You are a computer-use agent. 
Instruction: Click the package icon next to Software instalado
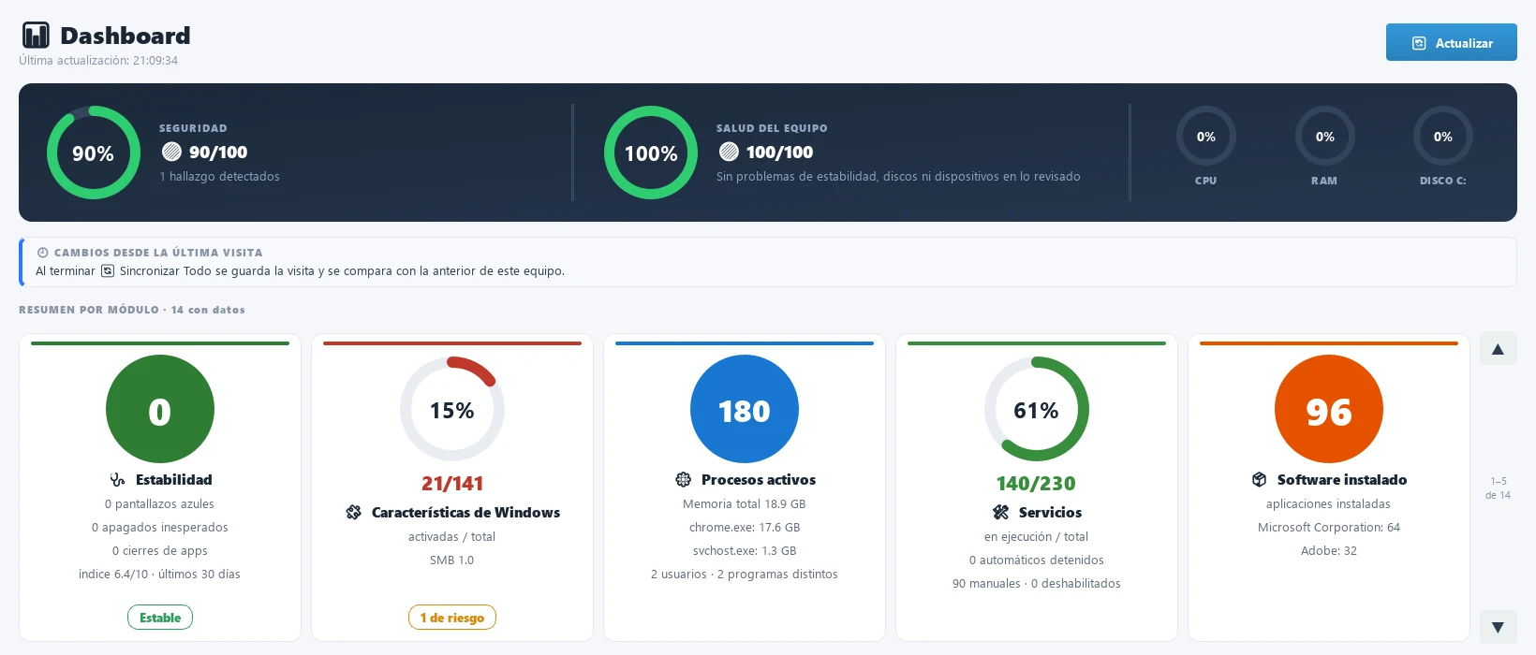[x=1260, y=480]
